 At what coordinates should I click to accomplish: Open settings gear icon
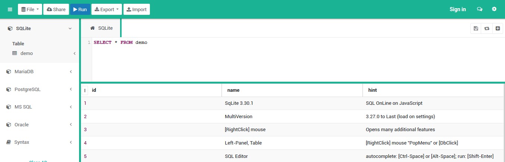tap(494, 9)
